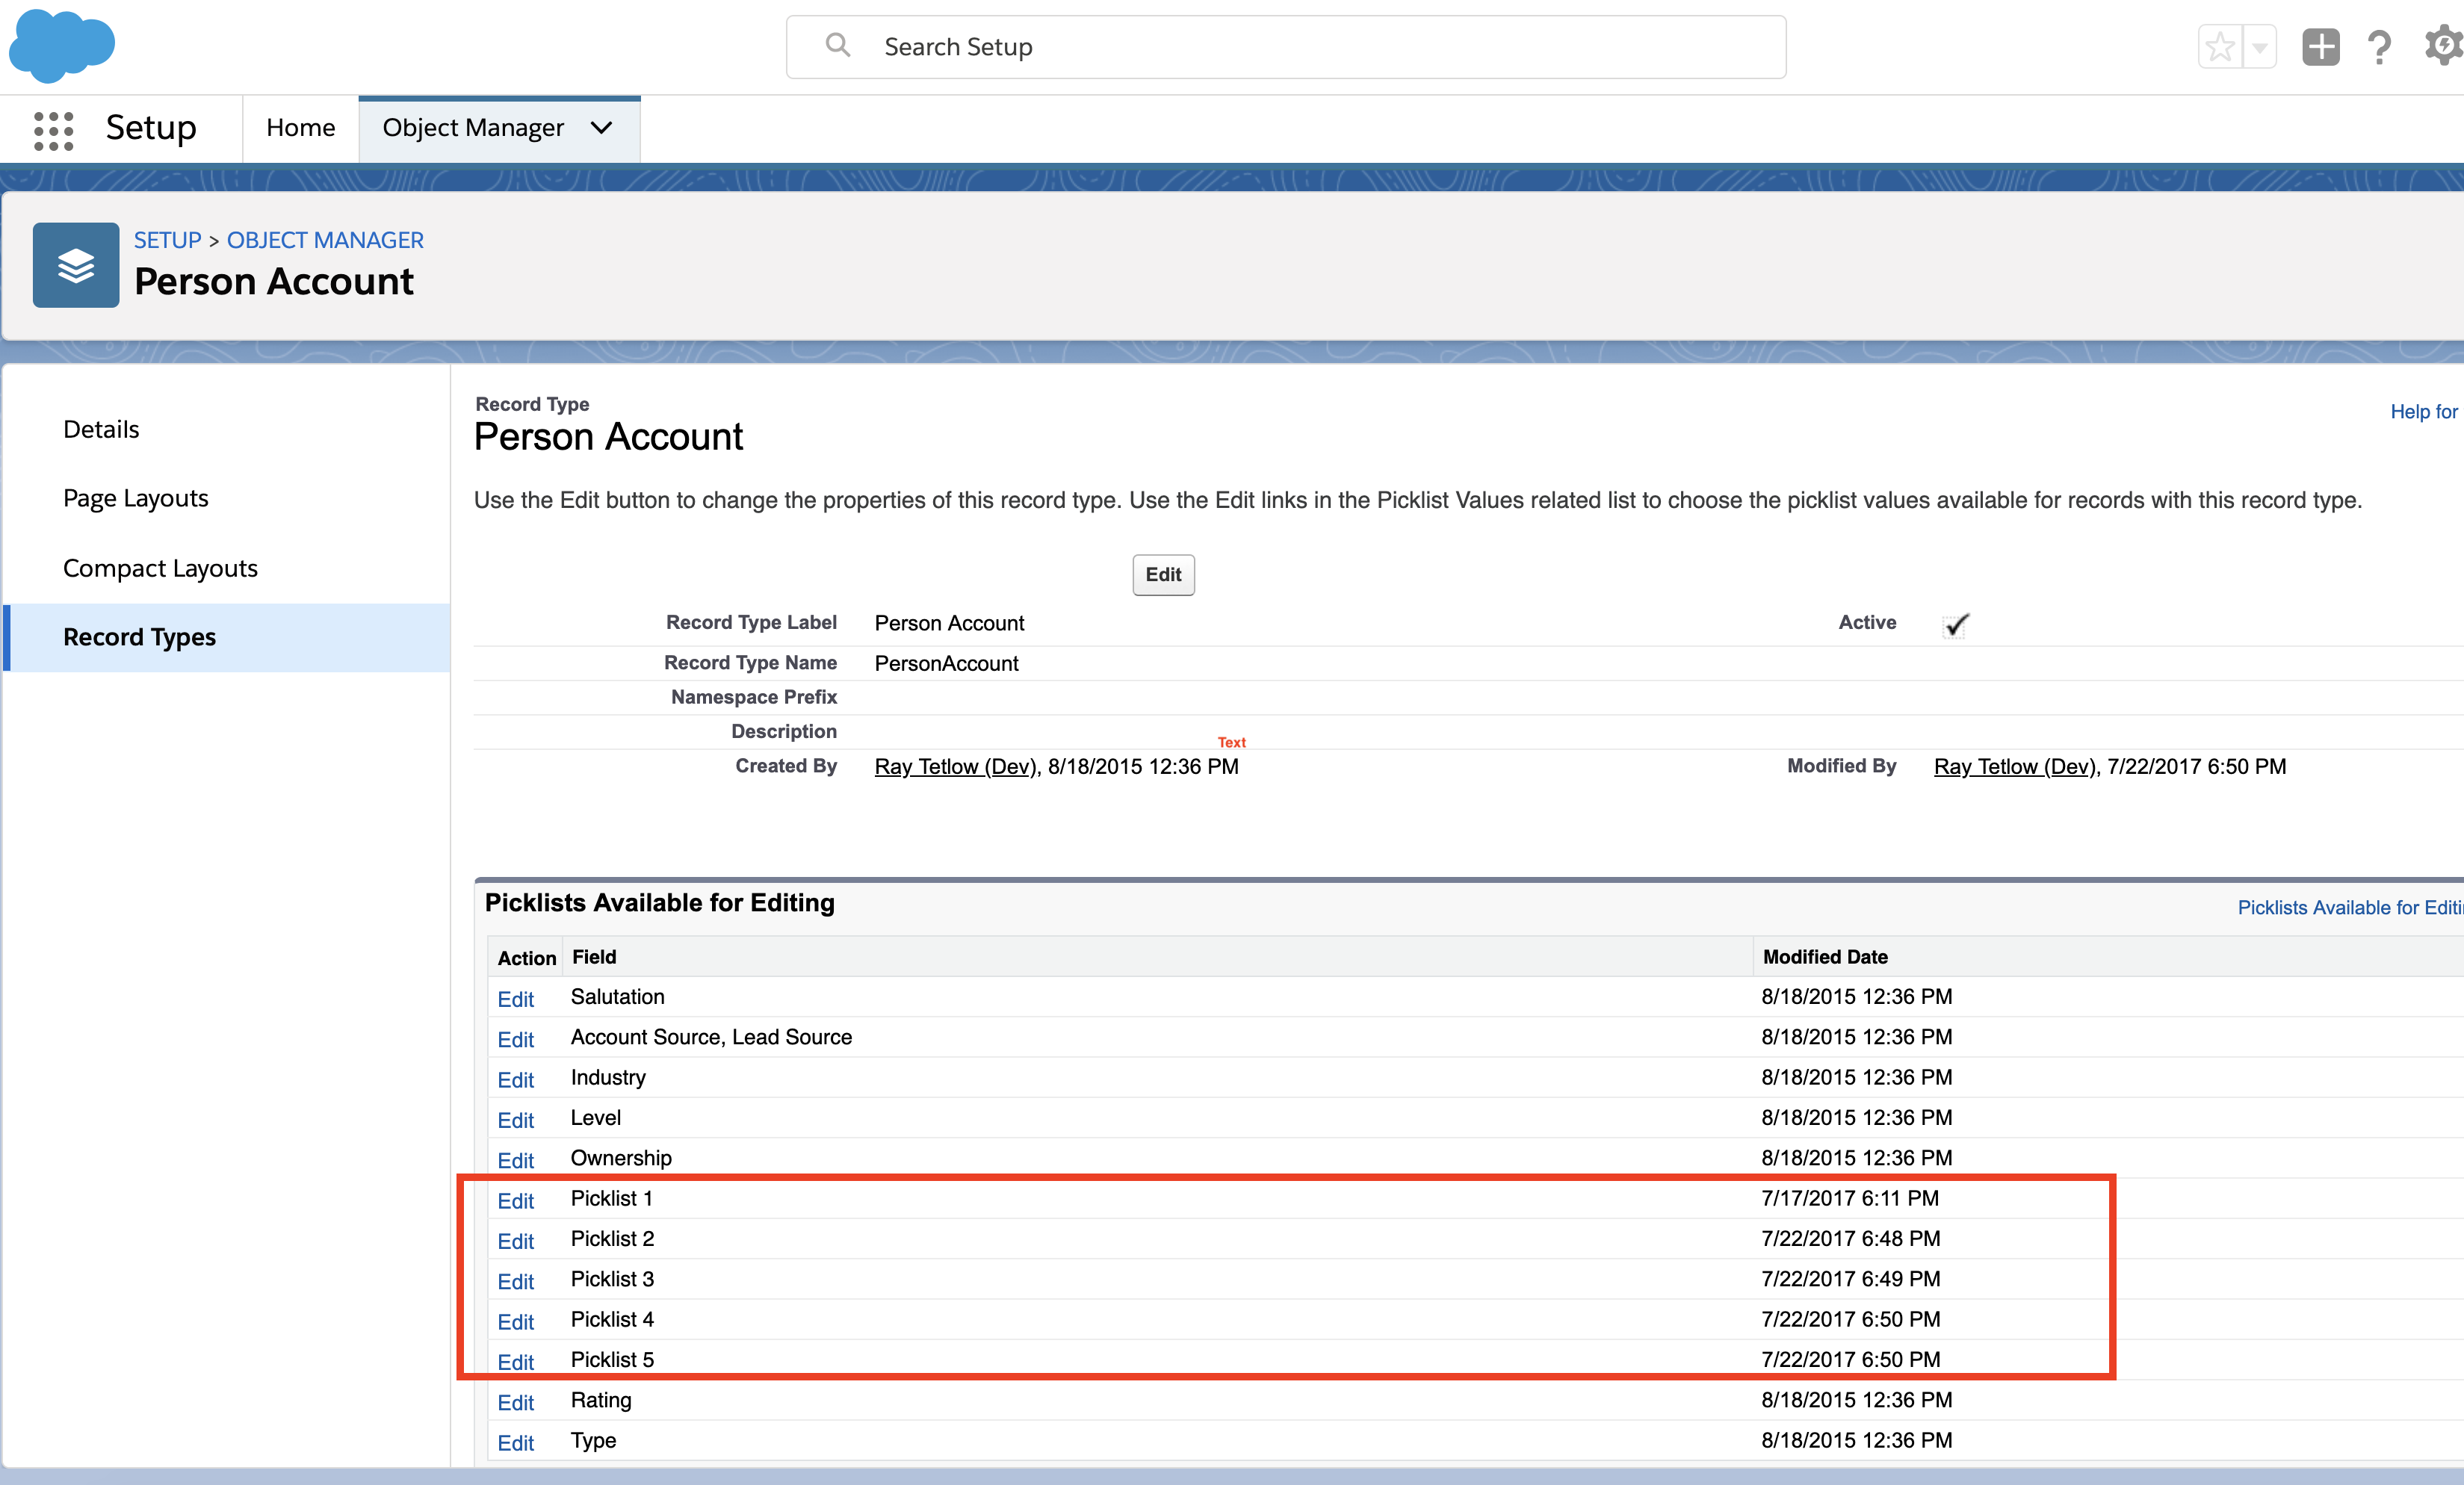Open the setup gear icon
The image size is (2464, 1485).
(2443, 46)
